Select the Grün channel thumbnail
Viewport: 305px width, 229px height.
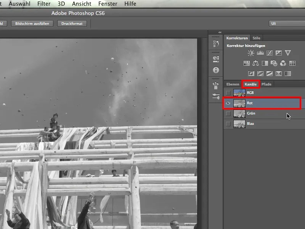coord(239,113)
